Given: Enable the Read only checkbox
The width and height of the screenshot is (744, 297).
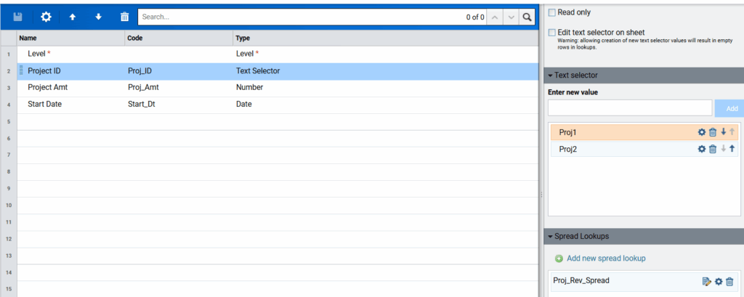Looking at the screenshot, I should [x=552, y=12].
